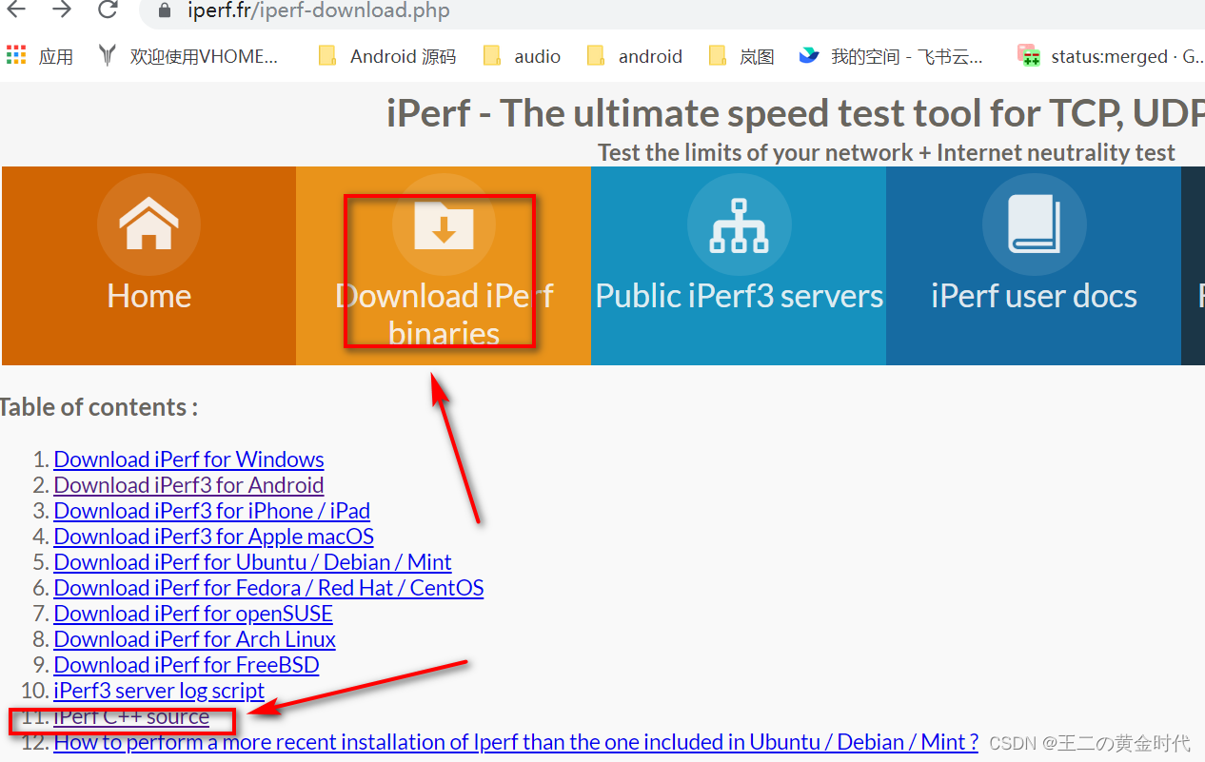
Task: Open Download iPerf for FreeBSD link
Action: click(x=187, y=665)
